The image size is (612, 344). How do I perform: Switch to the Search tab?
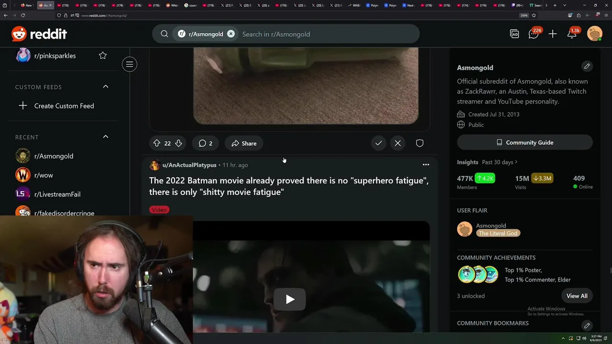coord(535,5)
